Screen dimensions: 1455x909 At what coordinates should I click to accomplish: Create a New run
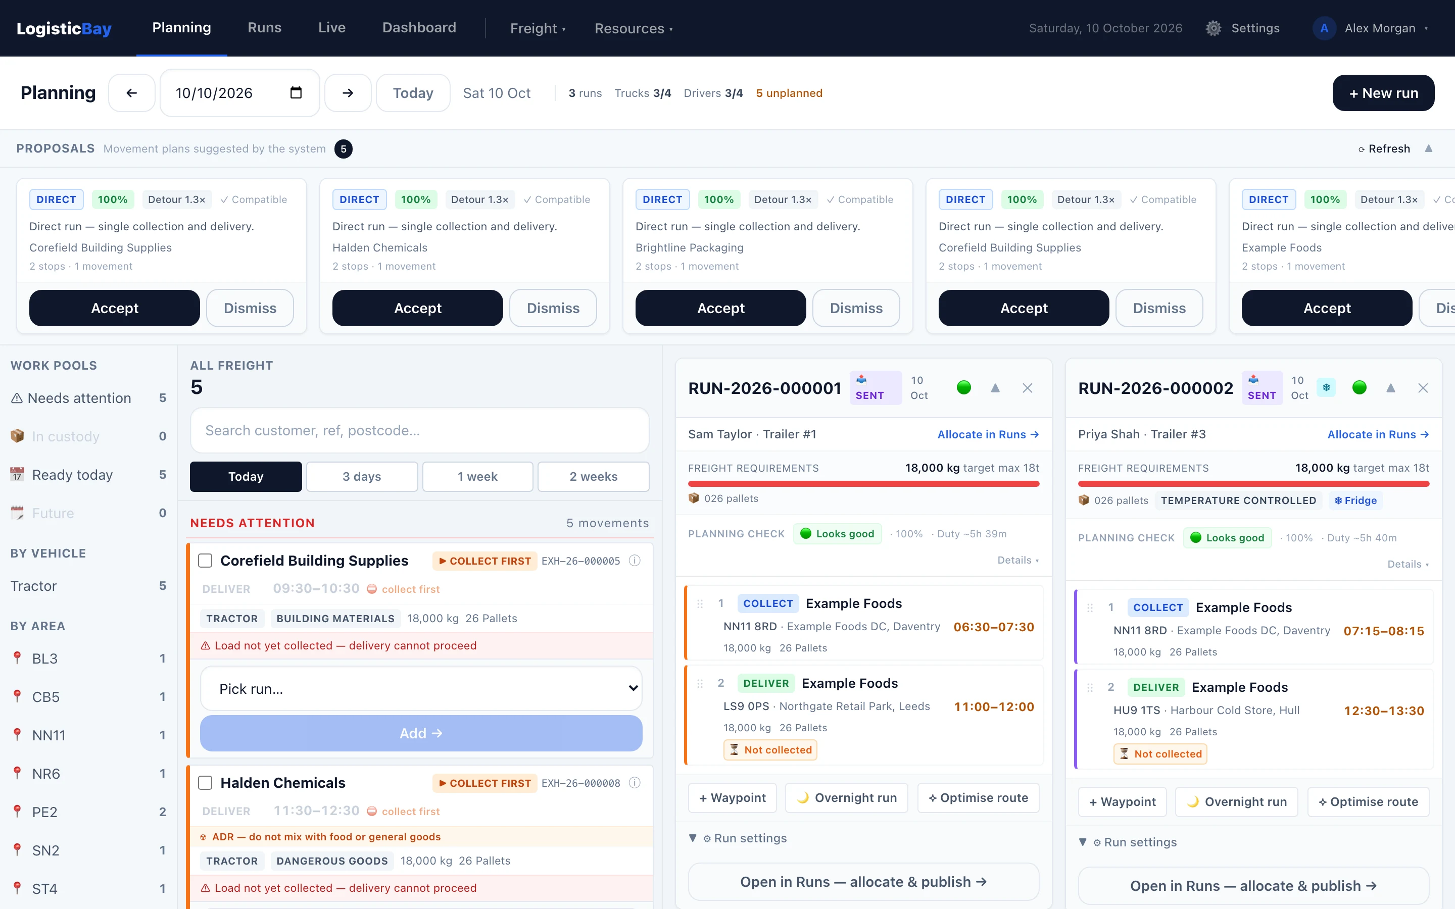coord(1383,92)
